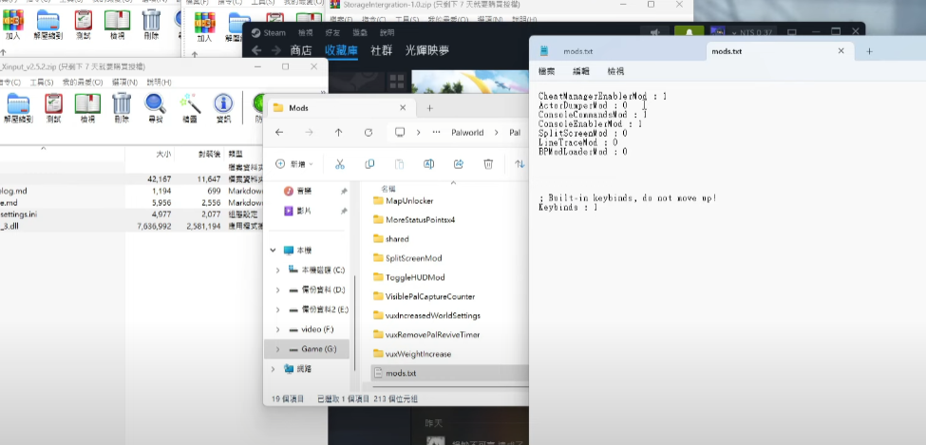Open Steam Store (商店) tab
Viewport: 926px width, 445px height.
301,50
